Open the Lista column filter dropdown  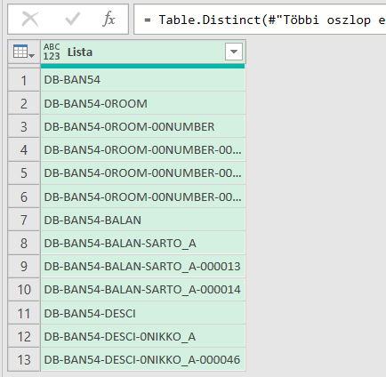pyautogui.click(x=234, y=52)
